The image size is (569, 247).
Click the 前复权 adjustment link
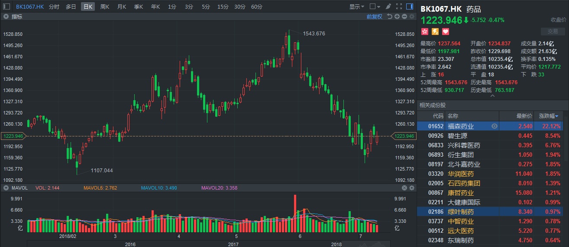pos(374,16)
